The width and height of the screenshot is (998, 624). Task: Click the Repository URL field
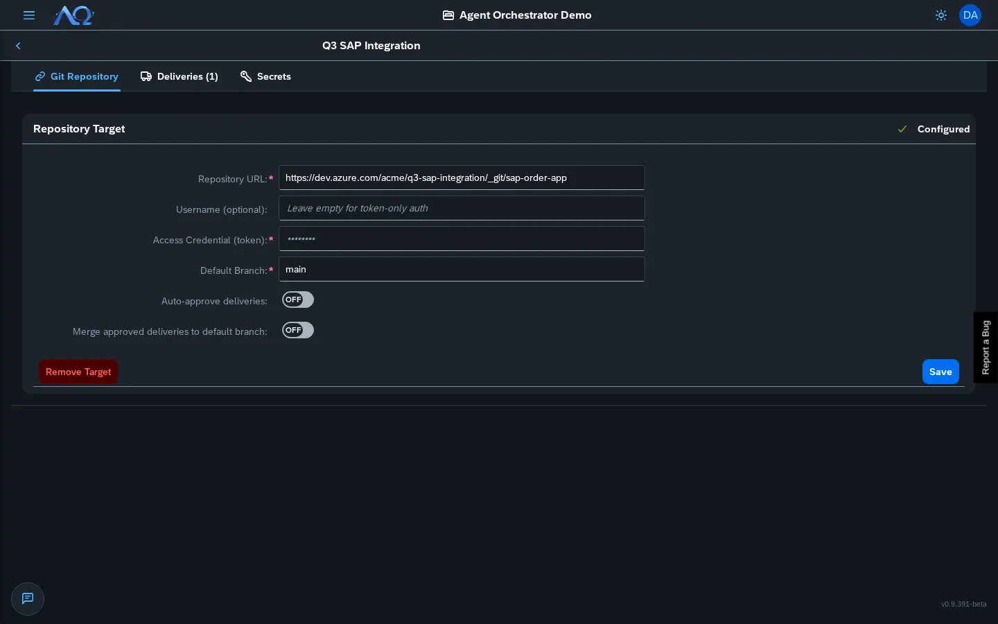[x=462, y=177]
